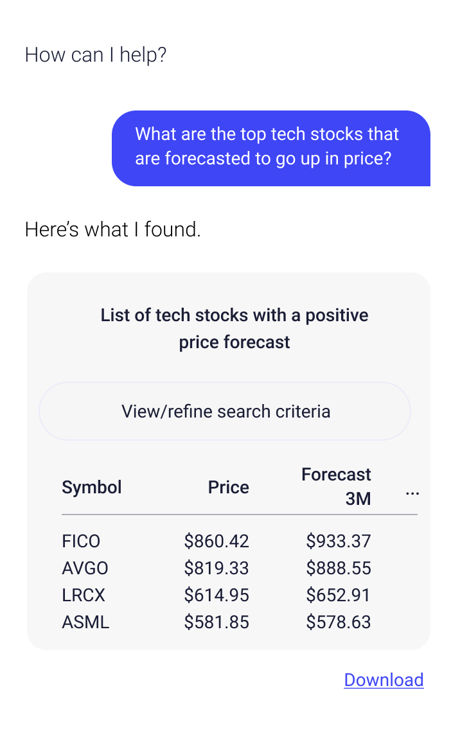Select the LRCX price $614.95
This screenshot has height=731, width=460.
217,595
